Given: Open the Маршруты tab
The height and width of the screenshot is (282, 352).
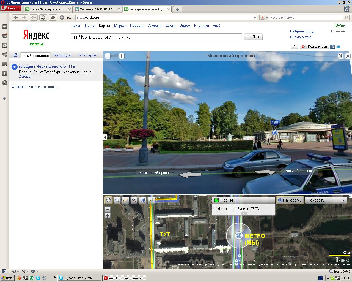Looking at the screenshot, I should coord(62,55).
